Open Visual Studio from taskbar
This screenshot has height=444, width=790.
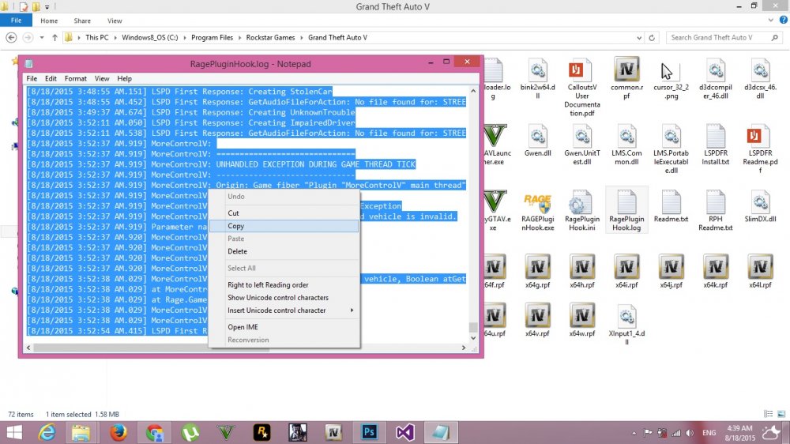point(405,433)
